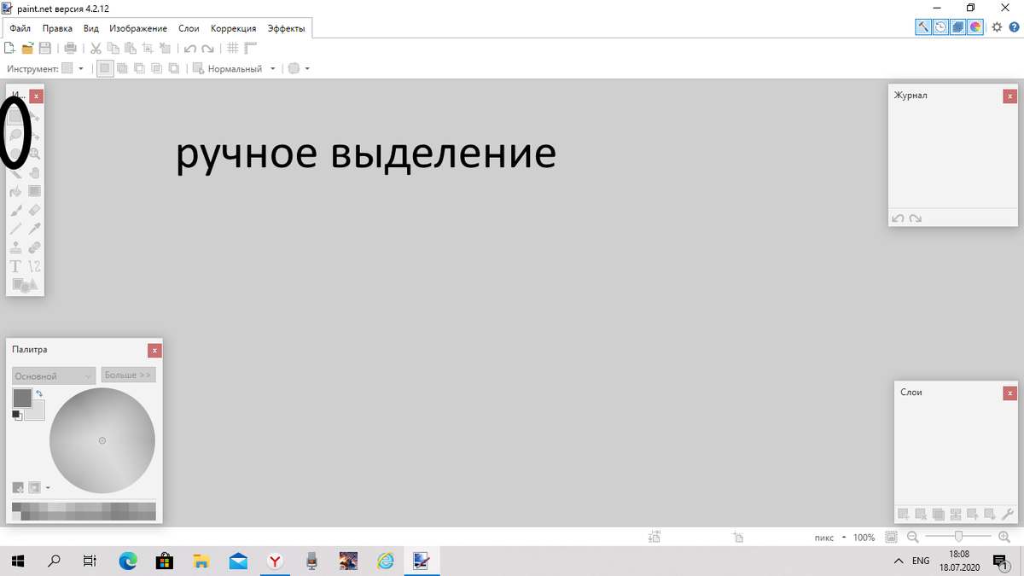Enable the Subtract selection mode
1024x576 pixels.
[139, 68]
